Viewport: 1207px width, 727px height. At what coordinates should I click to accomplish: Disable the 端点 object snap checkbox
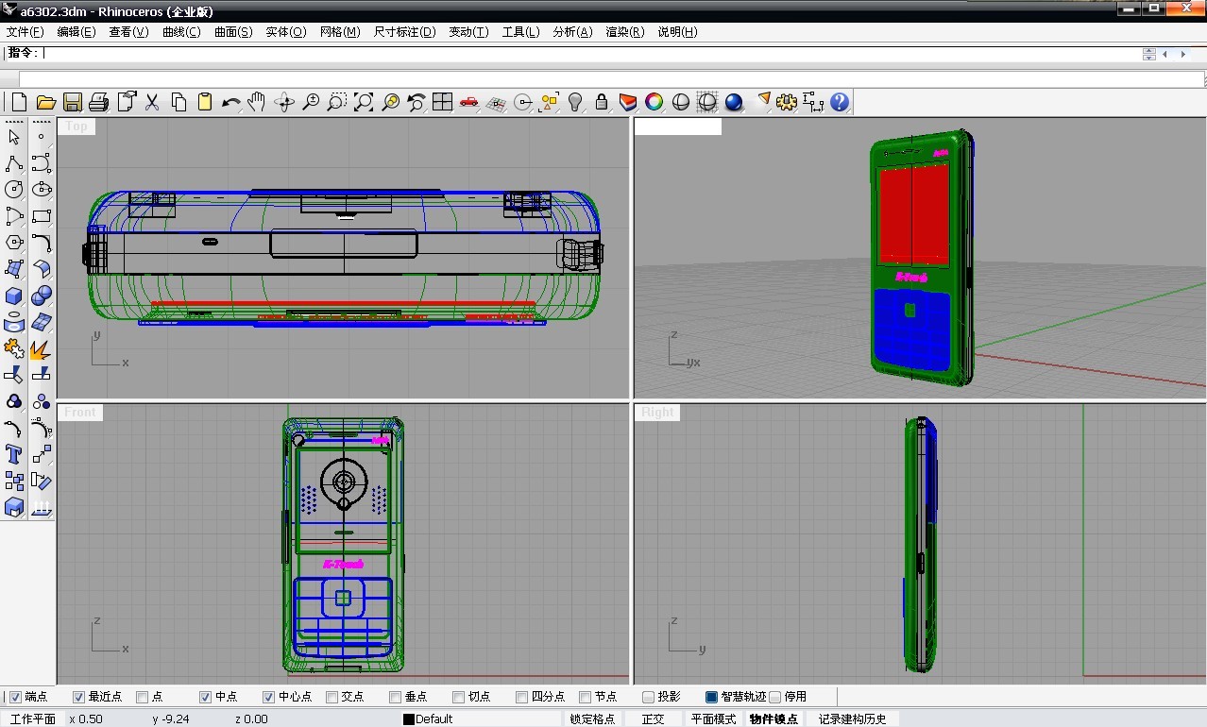tap(15, 697)
